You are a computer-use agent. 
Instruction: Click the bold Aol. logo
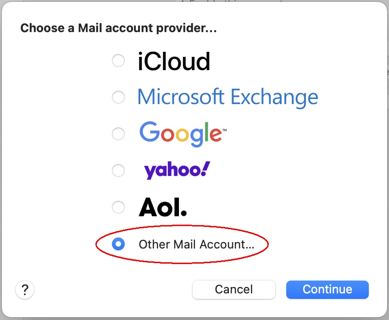[163, 208]
